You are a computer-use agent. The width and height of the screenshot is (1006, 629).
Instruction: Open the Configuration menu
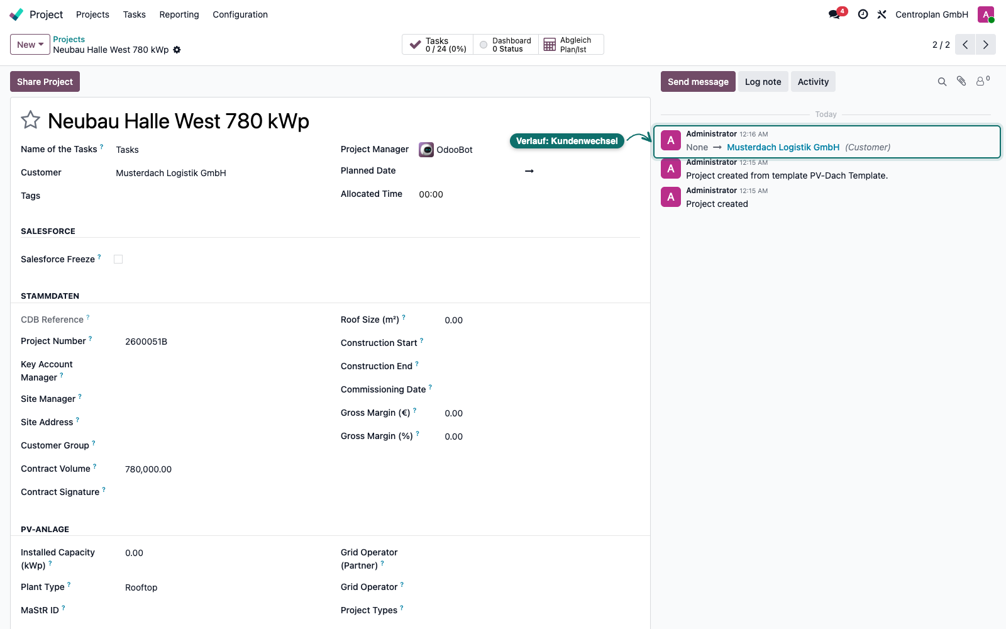[x=240, y=14]
